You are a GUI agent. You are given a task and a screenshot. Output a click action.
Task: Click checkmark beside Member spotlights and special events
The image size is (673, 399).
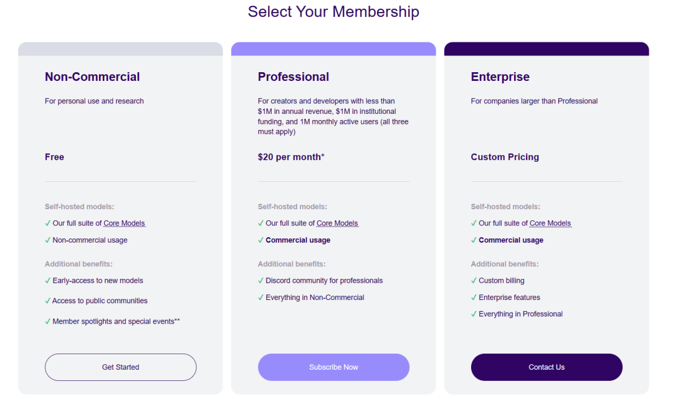tap(48, 322)
